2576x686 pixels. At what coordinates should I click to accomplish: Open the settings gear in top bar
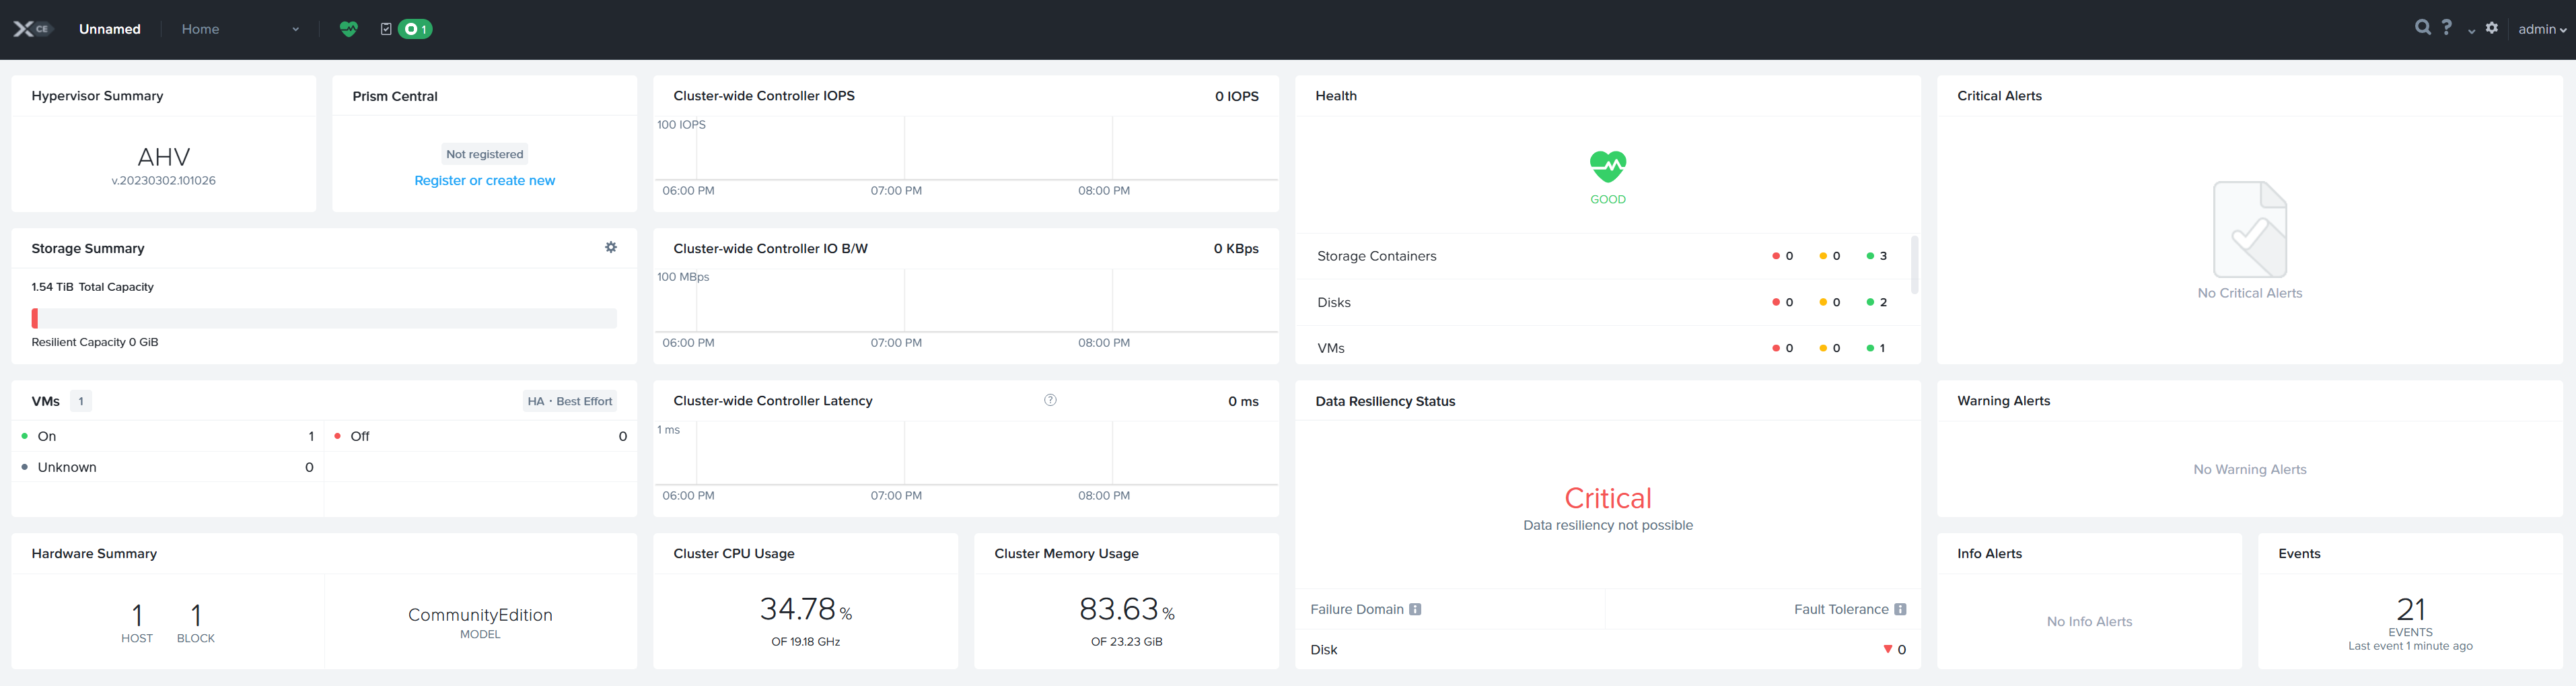pyautogui.click(x=2492, y=28)
